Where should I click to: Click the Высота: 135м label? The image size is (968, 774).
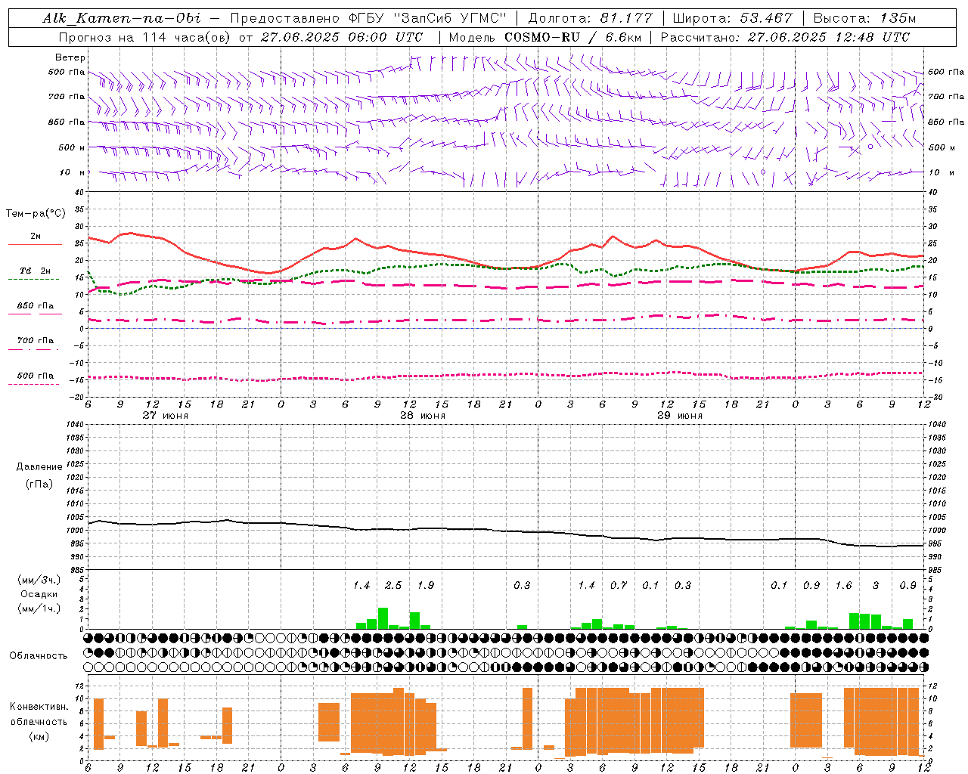click(864, 18)
